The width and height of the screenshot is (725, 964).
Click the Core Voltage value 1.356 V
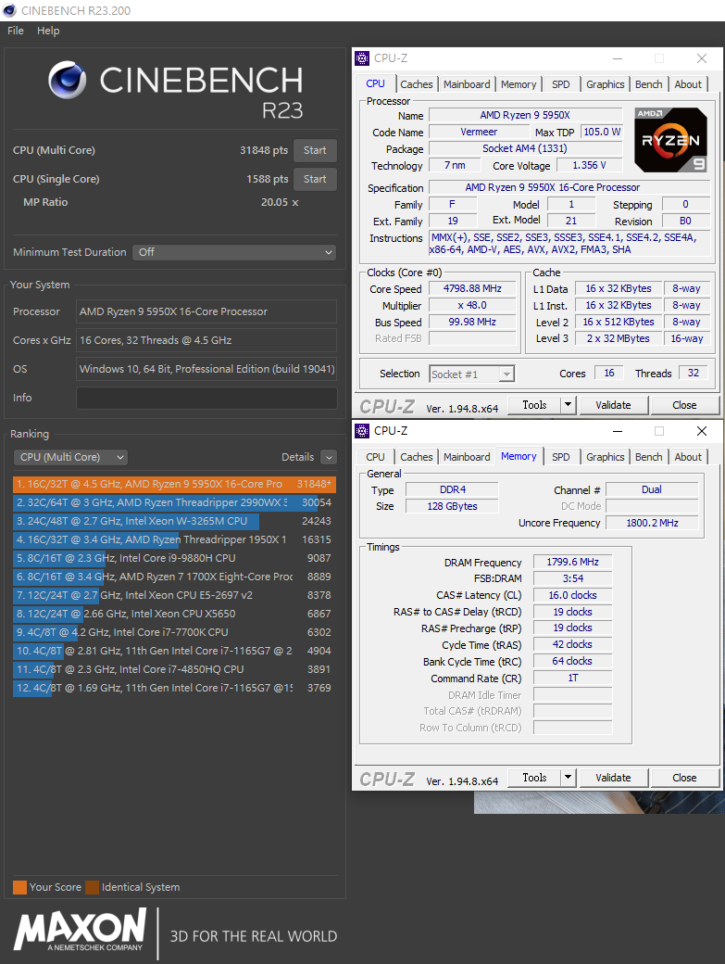[x=589, y=165]
